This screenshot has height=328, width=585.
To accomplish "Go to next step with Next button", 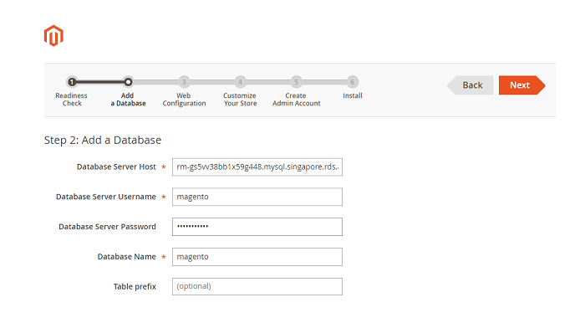I will click(x=521, y=85).
